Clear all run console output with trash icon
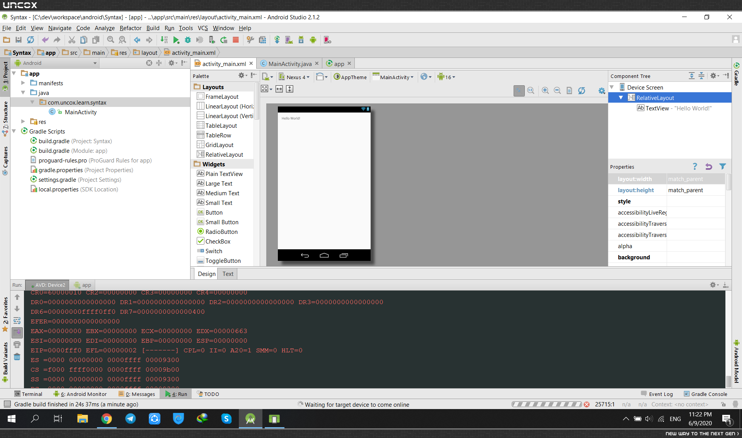742x438 pixels. pyautogui.click(x=17, y=357)
